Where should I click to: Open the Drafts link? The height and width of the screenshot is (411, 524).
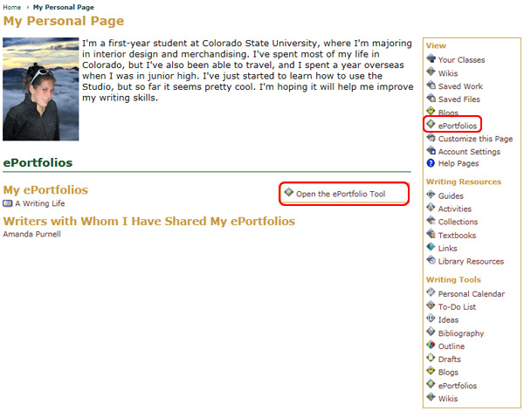pyautogui.click(x=450, y=360)
